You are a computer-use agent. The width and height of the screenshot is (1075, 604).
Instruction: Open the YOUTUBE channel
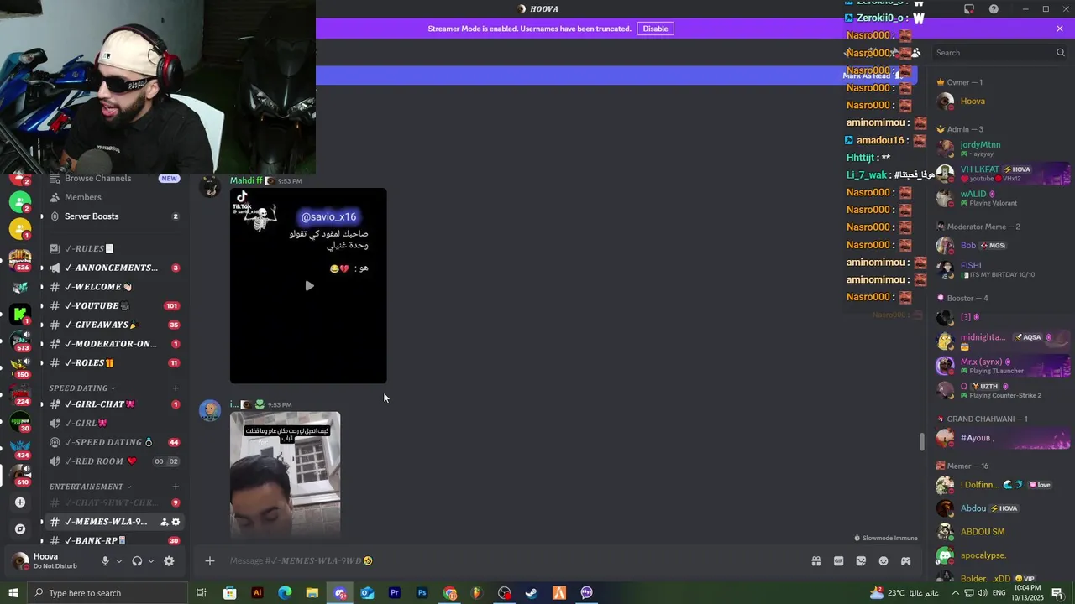114,306
